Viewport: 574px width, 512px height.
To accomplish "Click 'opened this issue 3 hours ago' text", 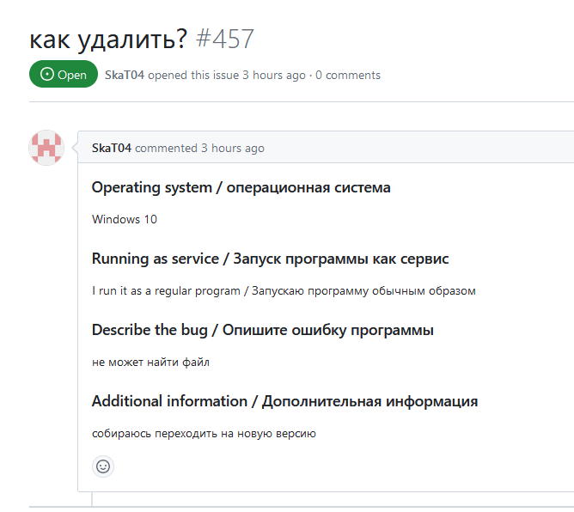I will point(227,75).
